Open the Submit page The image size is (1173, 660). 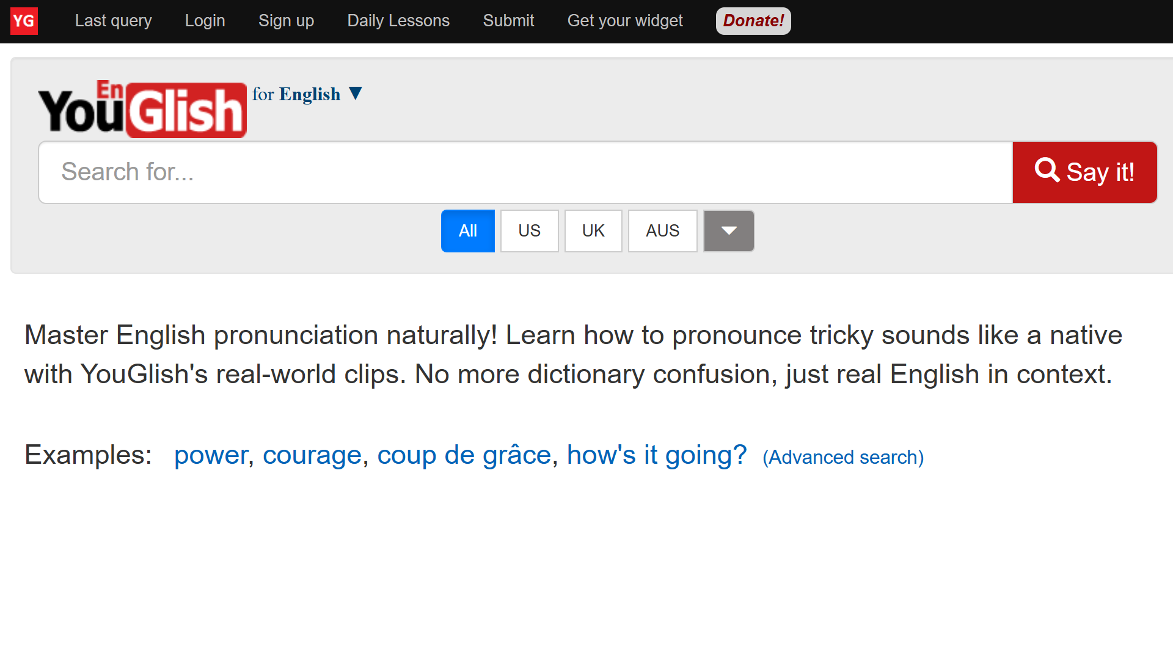tap(508, 21)
